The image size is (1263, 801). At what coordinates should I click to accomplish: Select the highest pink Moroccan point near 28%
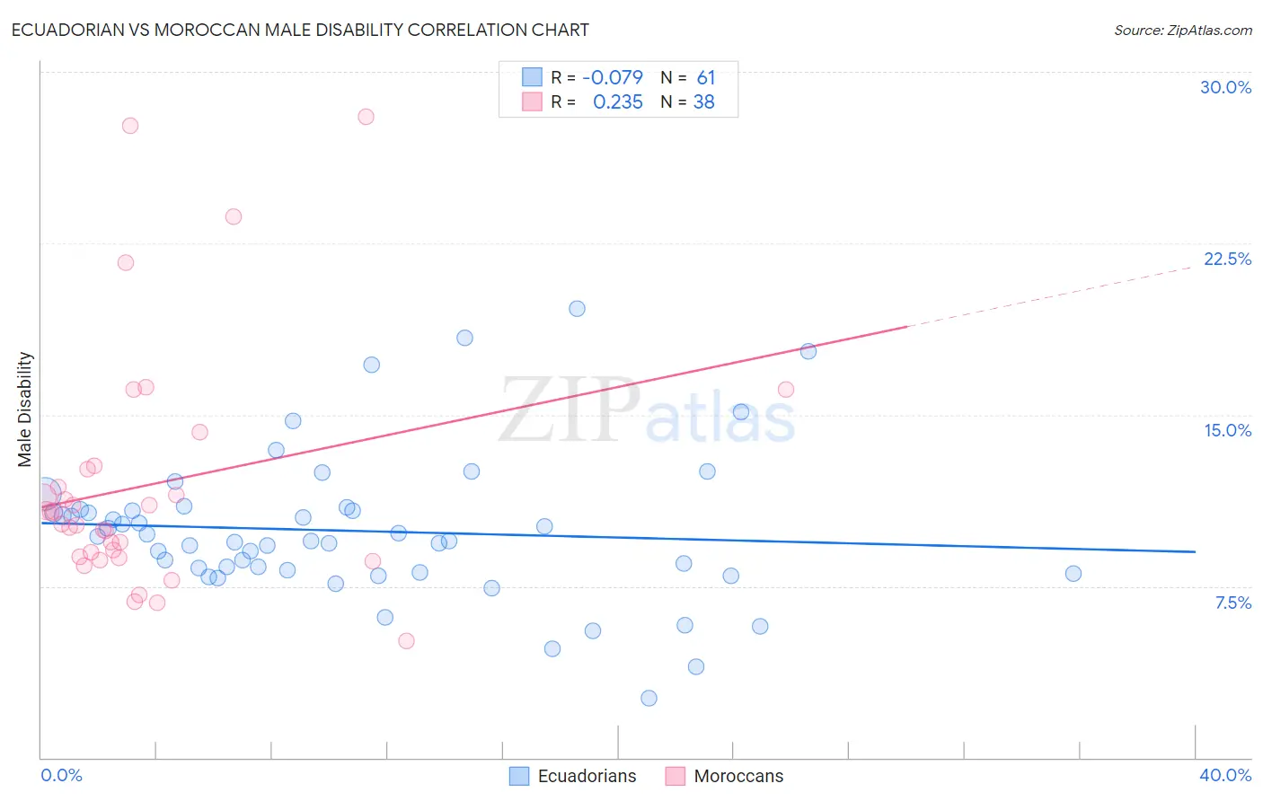(x=366, y=117)
